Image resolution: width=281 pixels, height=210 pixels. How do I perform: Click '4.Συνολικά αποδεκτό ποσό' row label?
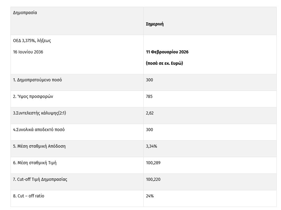tap(39, 130)
